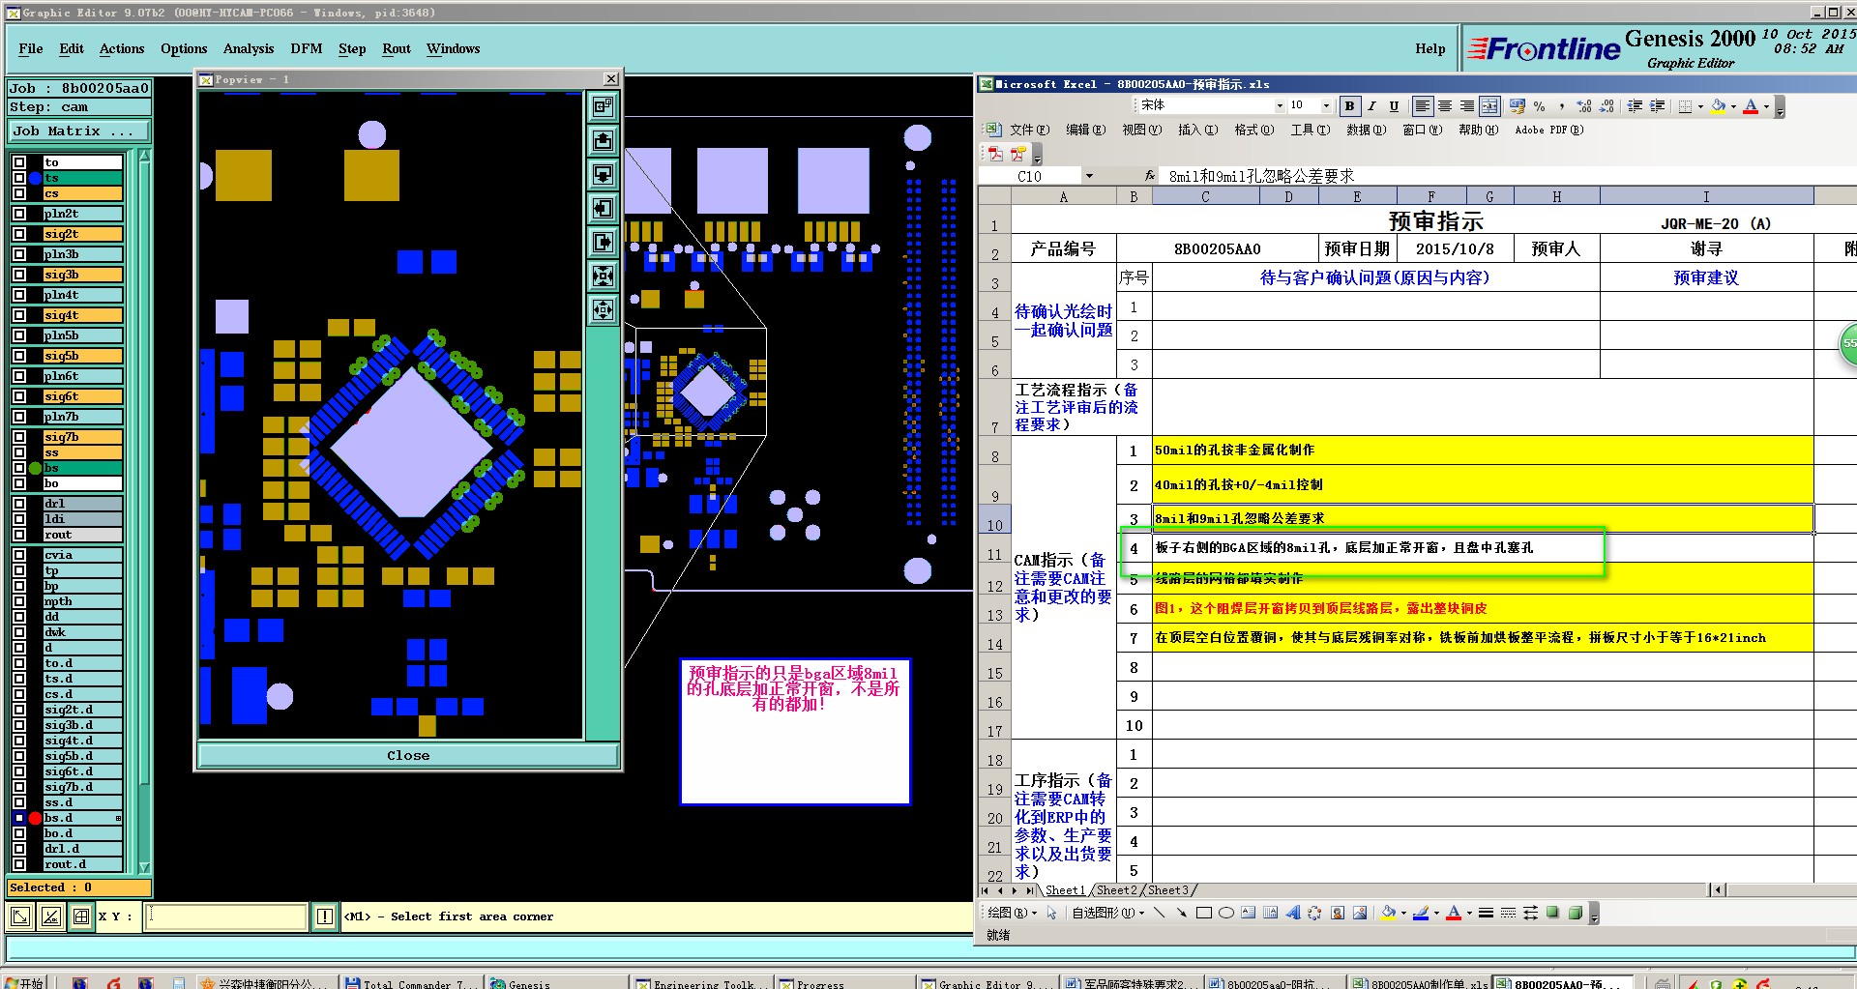This screenshot has width=1857, height=989.
Task: Toggle Italic formatting in Excel
Action: tap(1371, 106)
